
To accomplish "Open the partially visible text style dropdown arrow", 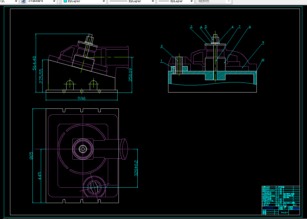I will 15,1.
